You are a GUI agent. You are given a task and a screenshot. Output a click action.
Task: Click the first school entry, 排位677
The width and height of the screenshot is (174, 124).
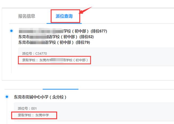coord(63,31)
